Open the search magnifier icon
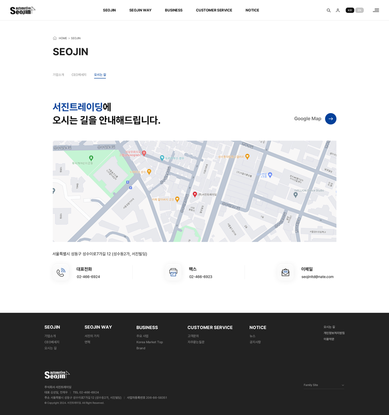Viewport: 389px width, 415px height. pos(329,10)
